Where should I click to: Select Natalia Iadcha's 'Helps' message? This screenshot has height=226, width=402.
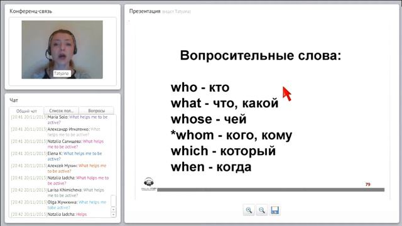[x=49, y=214]
